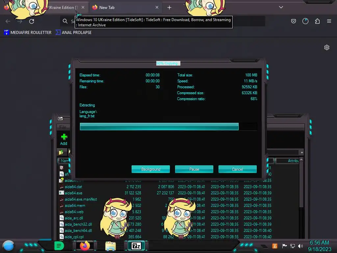Open the MEDIAFIRE ROULETTER bookmark
This screenshot has width=337, height=253.
tap(28, 33)
